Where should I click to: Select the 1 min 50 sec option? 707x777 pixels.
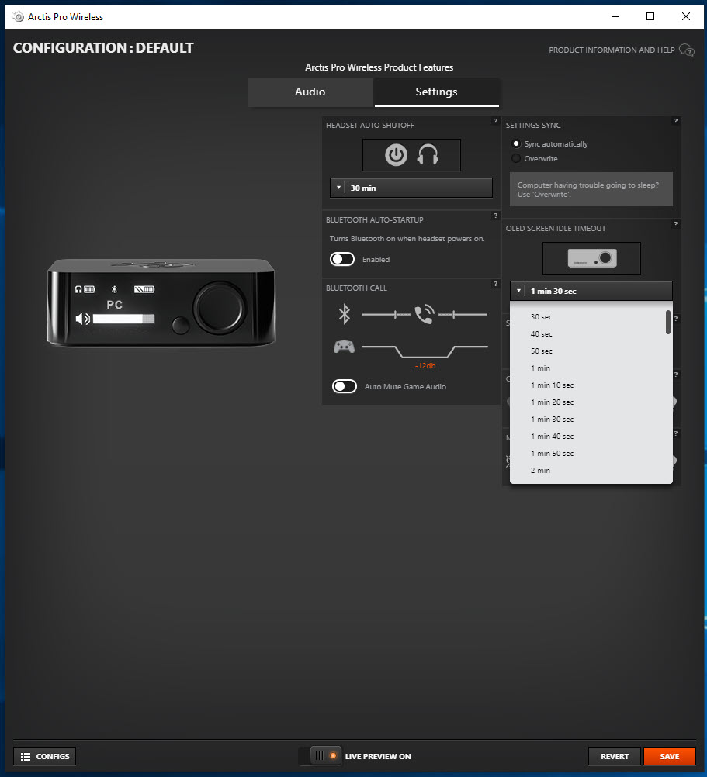(x=591, y=454)
